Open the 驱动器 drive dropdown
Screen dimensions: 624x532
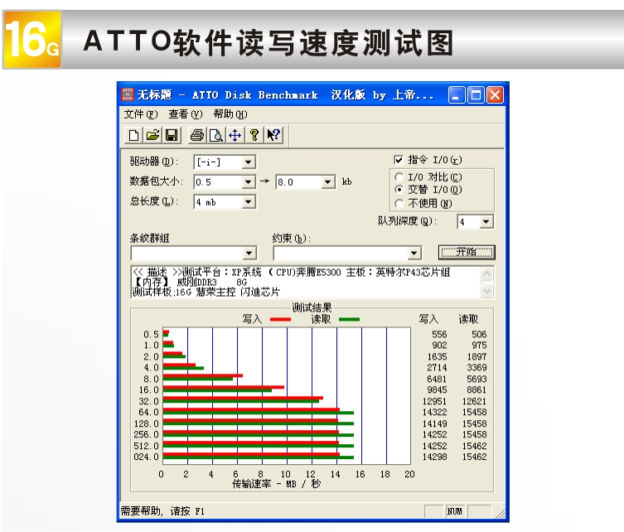click(248, 162)
